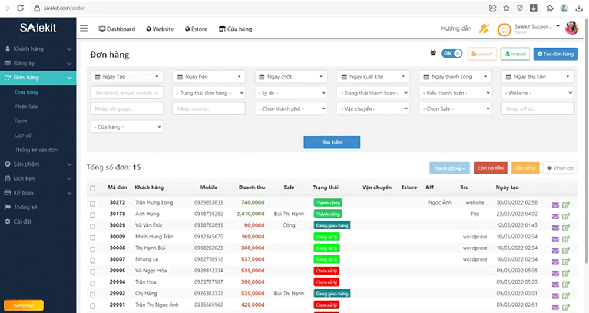
Task: Send mail for order 30007
Action: pyautogui.click(x=555, y=262)
